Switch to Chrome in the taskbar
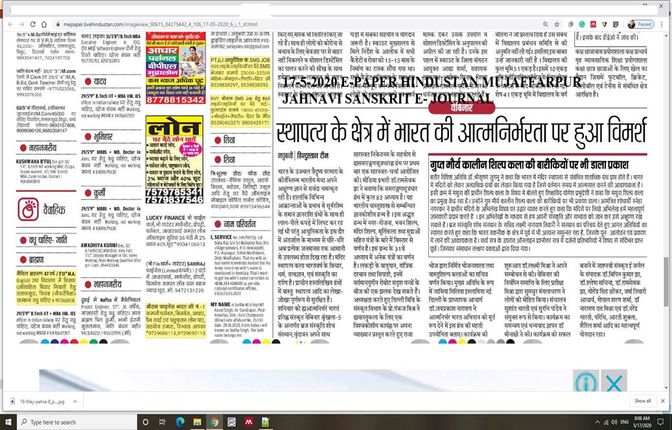Screen dimensions: 672x430 (x=214, y=422)
